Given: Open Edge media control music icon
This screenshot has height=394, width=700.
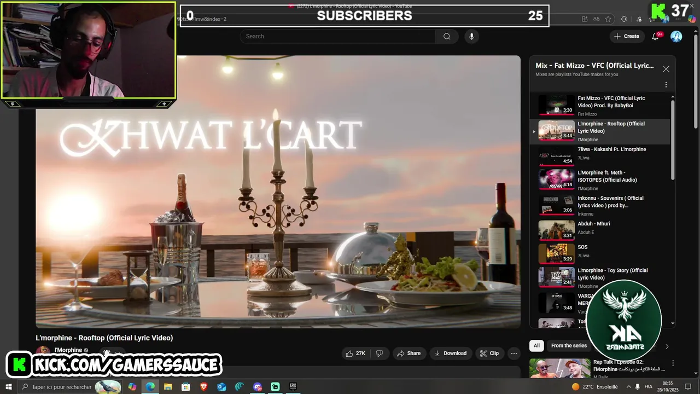Looking at the screenshot, I should click(639, 19).
